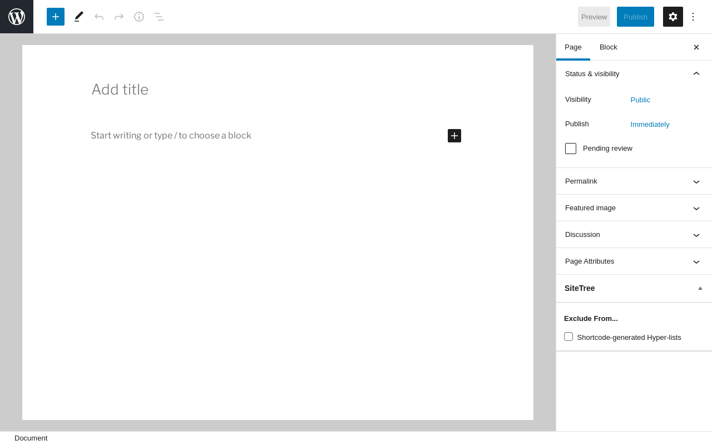Switch to the Page tab
This screenshot has height=445, width=712.
(573, 47)
